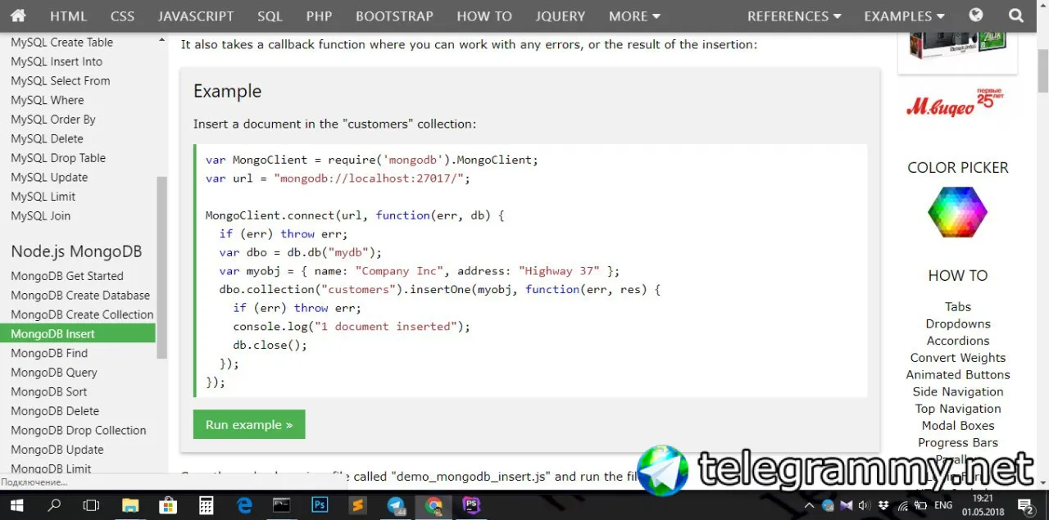Open the HOW TO tab
This screenshot has height=520, width=1049.
tap(484, 16)
